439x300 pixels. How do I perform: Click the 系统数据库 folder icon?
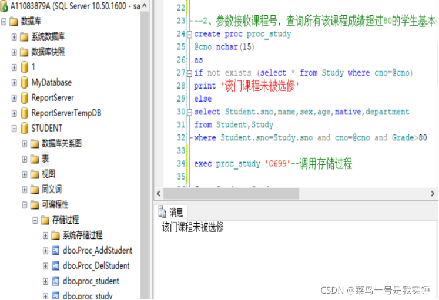(x=24, y=37)
